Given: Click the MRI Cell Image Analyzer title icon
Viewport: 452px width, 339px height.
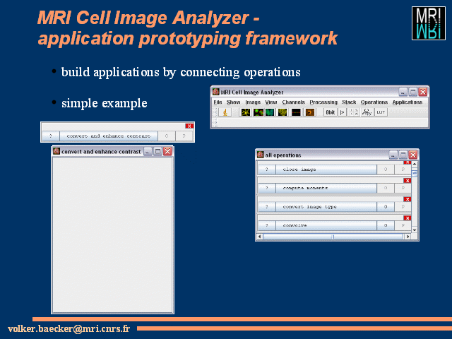Looking at the screenshot, I should (x=216, y=92).
